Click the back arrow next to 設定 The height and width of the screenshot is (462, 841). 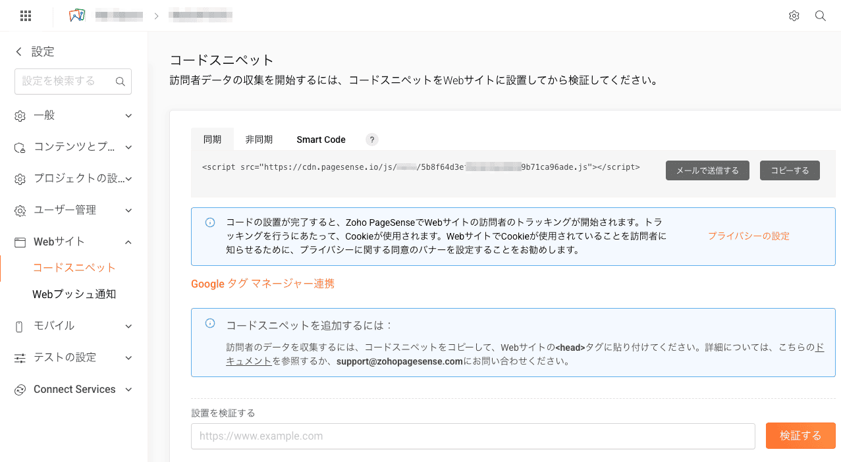click(19, 51)
